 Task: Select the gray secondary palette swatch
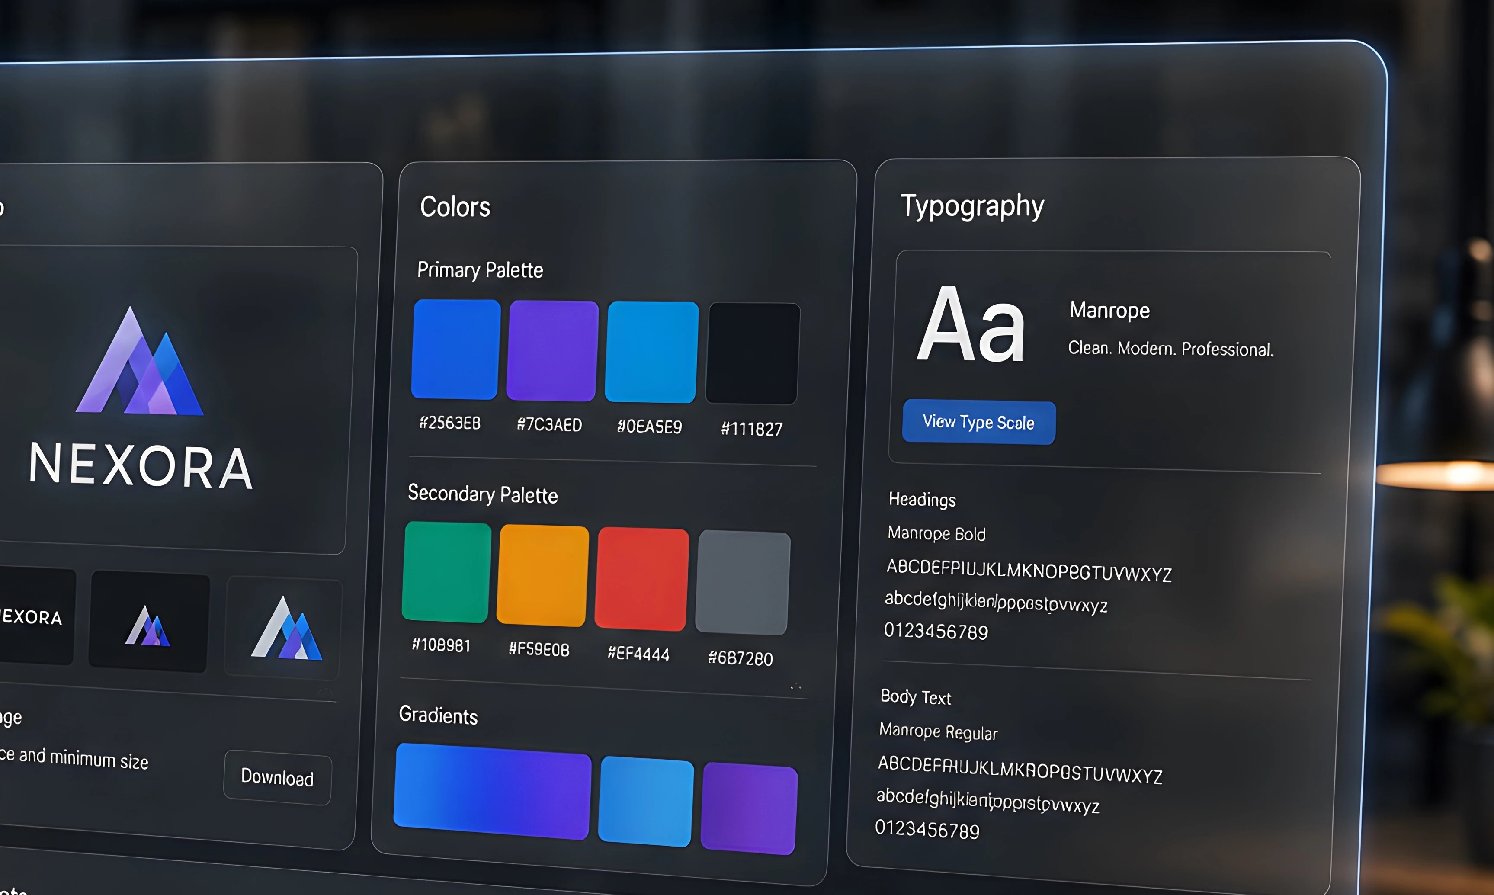point(743,583)
